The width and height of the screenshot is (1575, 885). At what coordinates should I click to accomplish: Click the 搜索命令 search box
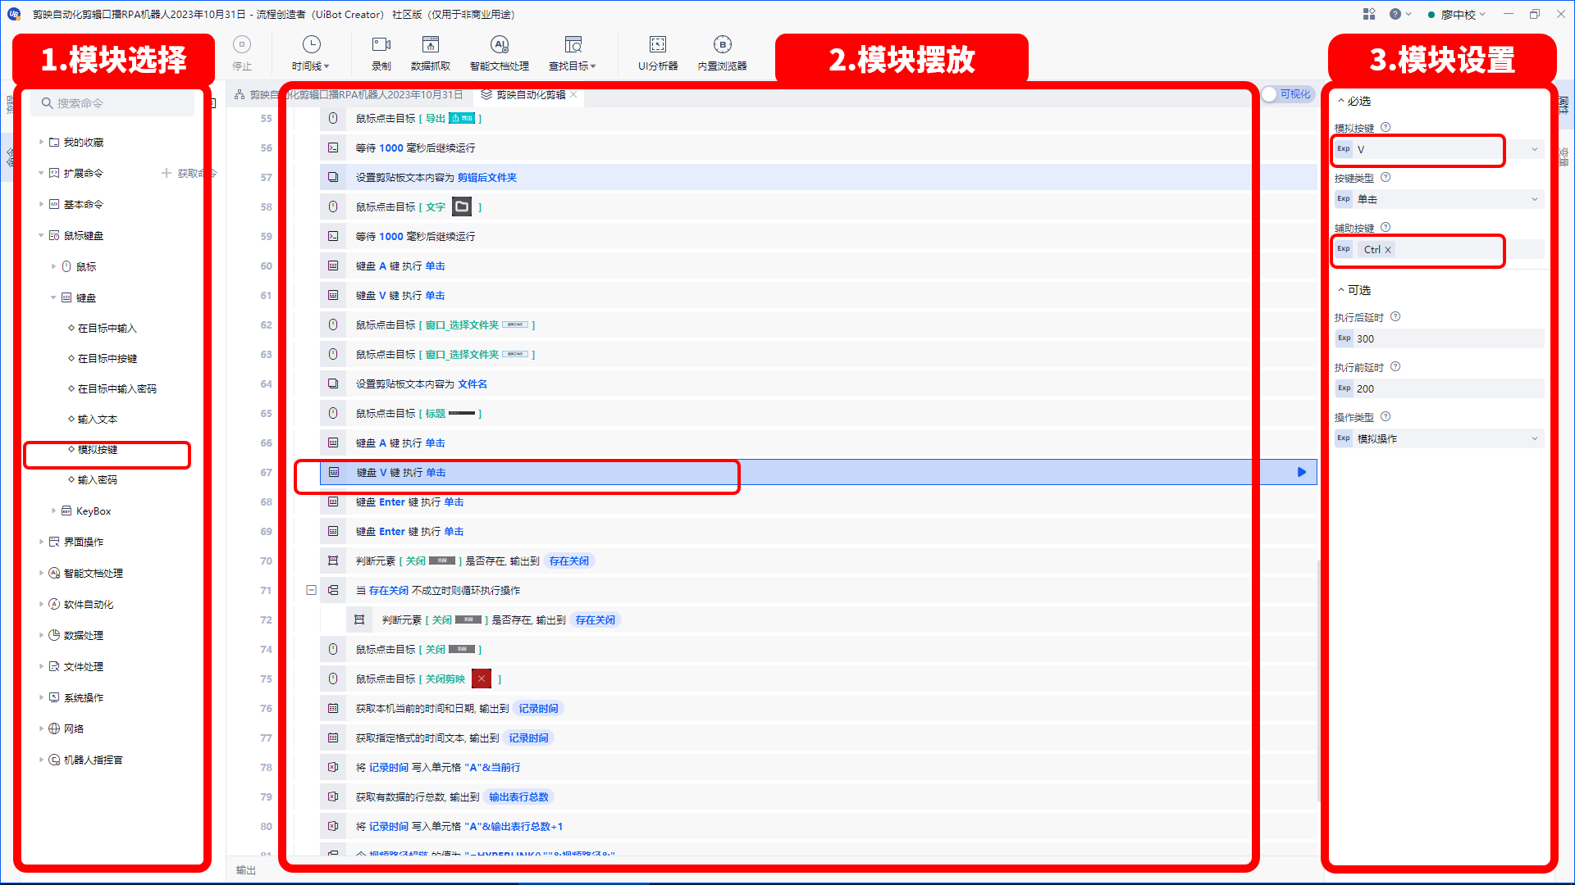pos(112,103)
